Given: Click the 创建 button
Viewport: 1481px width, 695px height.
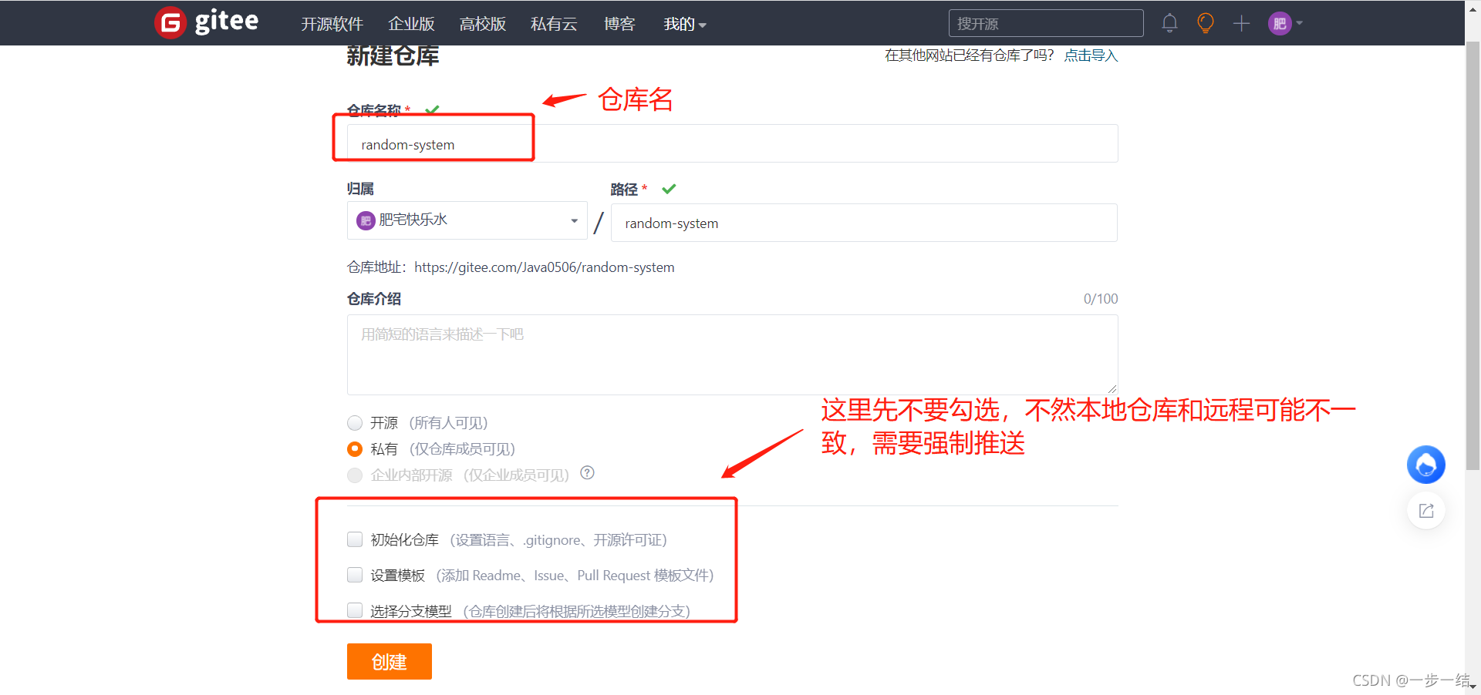Looking at the screenshot, I should pos(390,662).
